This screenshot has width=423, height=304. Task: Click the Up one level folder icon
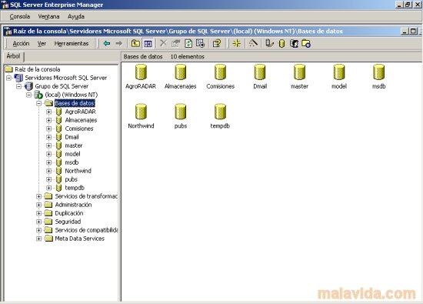(x=135, y=43)
